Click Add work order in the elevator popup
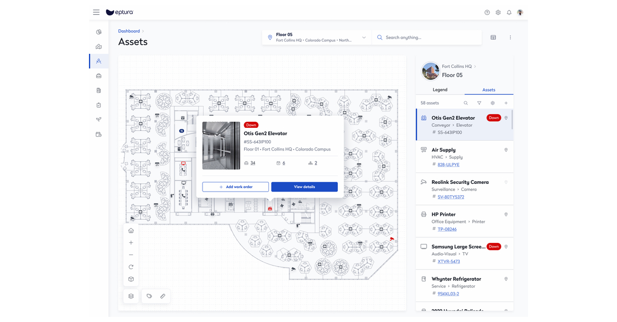The height and width of the screenshot is (322, 617). pos(235,186)
